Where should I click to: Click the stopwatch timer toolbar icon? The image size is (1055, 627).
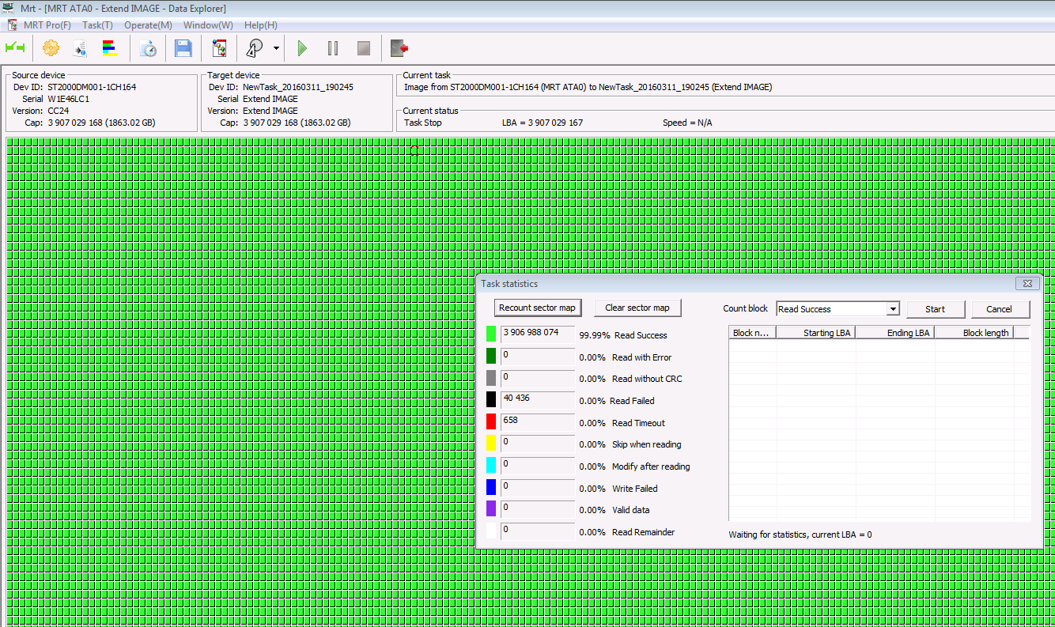pyautogui.click(x=148, y=48)
